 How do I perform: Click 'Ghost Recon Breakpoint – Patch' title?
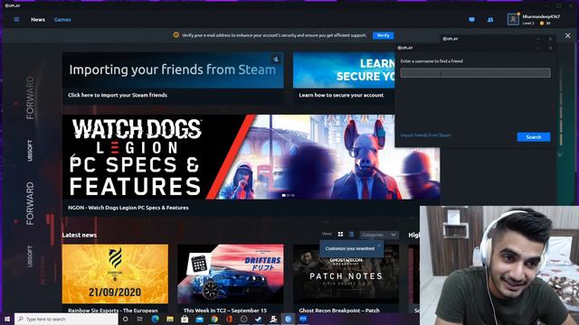(x=339, y=311)
